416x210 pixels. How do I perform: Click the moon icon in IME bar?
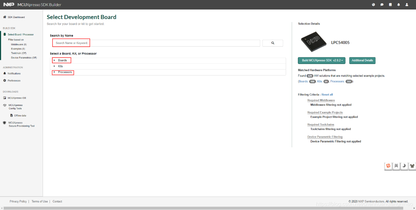(x=404, y=166)
